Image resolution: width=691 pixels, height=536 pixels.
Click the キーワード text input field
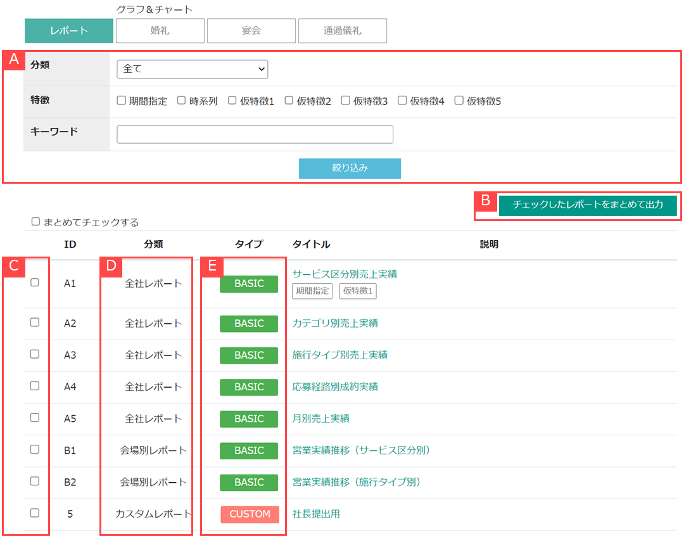point(255,134)
